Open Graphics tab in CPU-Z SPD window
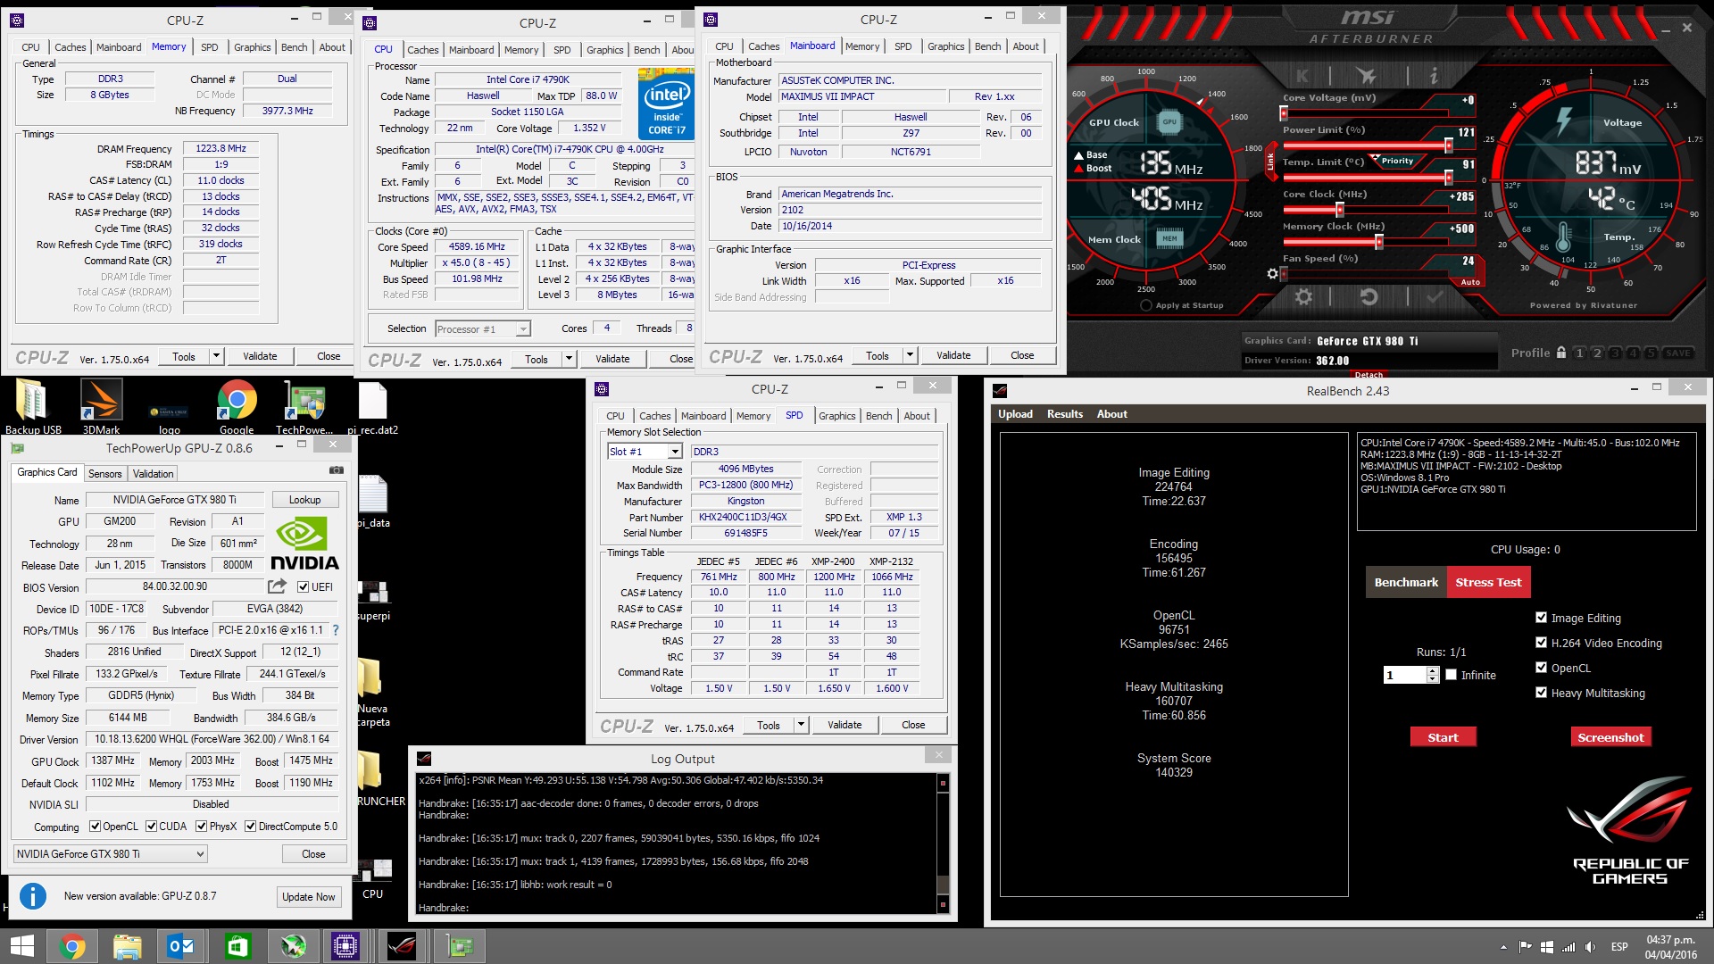Image resolution: width=1714 pixels, height=964 pixels. [836, 416]
